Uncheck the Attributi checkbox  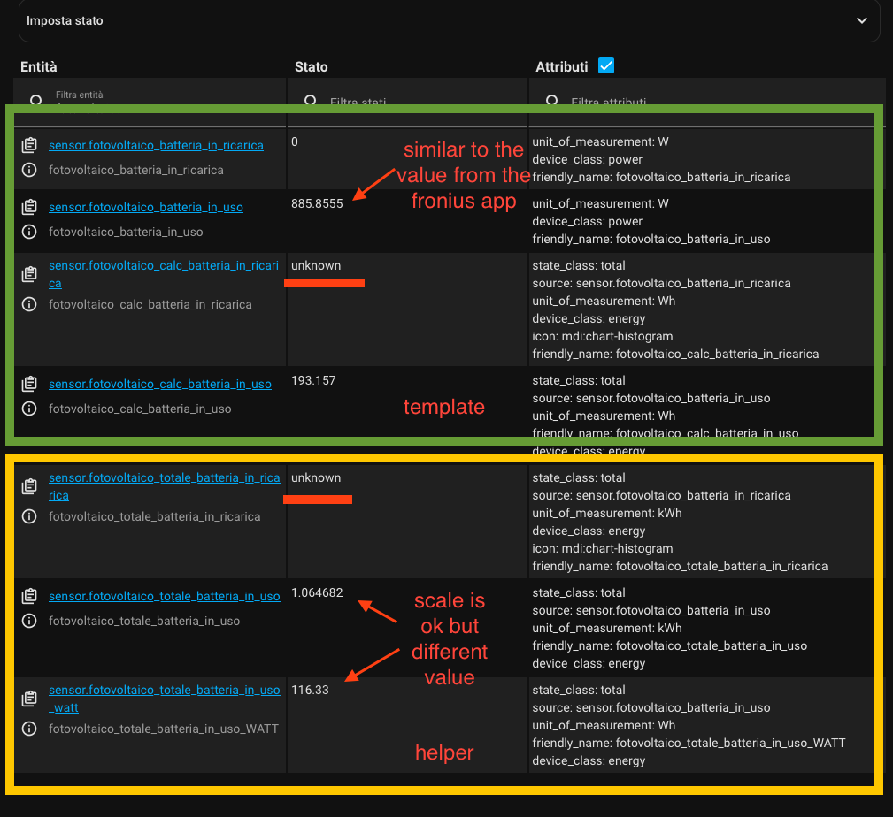click(605, 65)
